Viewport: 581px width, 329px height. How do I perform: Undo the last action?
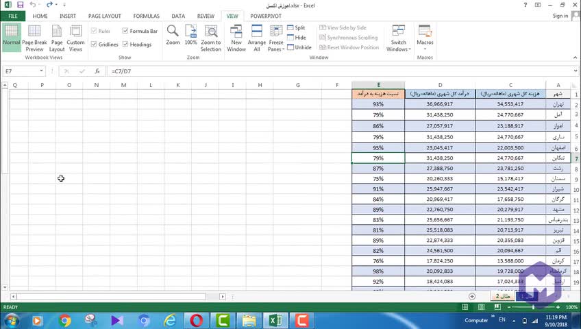pyautogui.click(x=33, y=5)
